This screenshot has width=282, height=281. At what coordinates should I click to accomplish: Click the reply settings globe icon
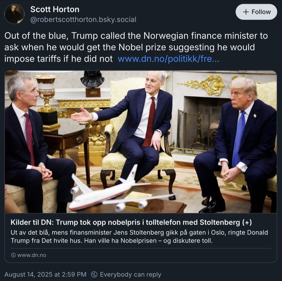(94, 274)
